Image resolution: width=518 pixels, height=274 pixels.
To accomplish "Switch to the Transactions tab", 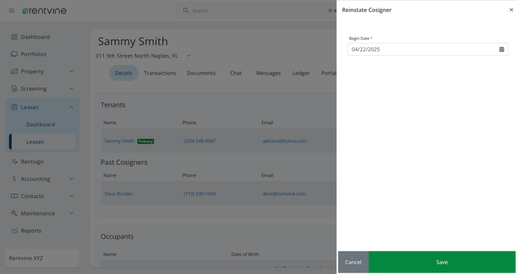I will coord(160,73).
